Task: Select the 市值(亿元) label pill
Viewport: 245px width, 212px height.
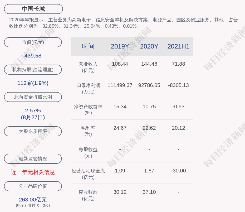Action: coord(33,42)
